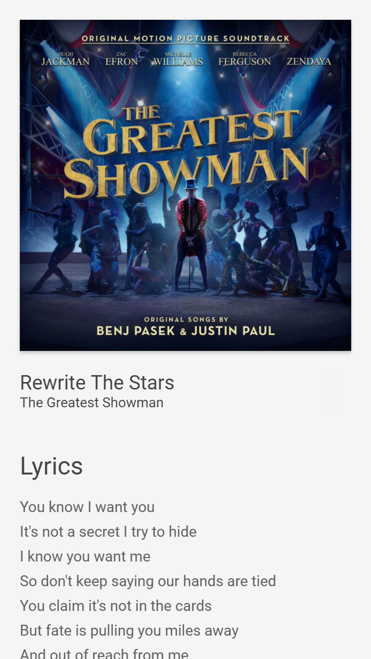Click Rebecca Ferguson name on album cover
Viewport: 371px width, 659px height.
click(245, 59)
